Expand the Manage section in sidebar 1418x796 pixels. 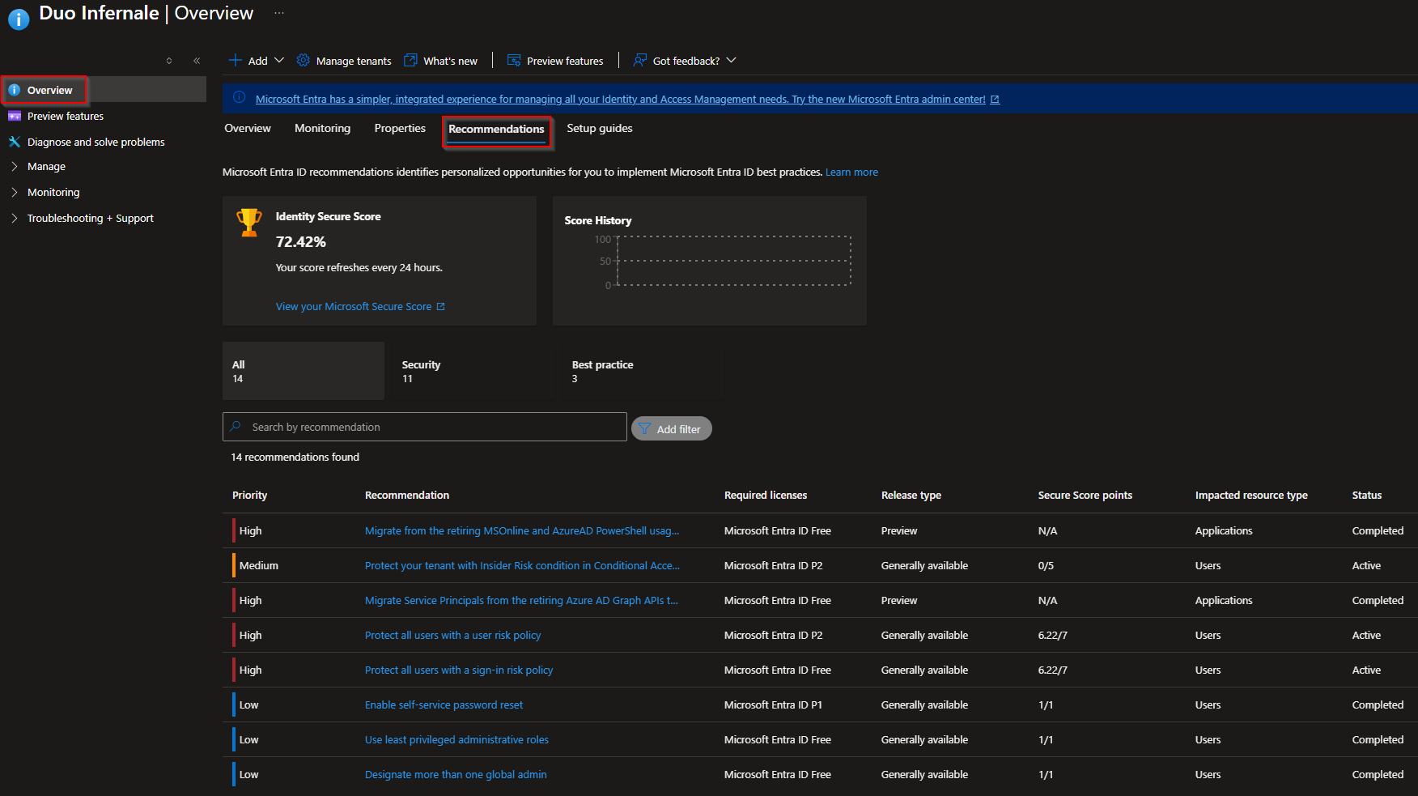pos(15,166)
